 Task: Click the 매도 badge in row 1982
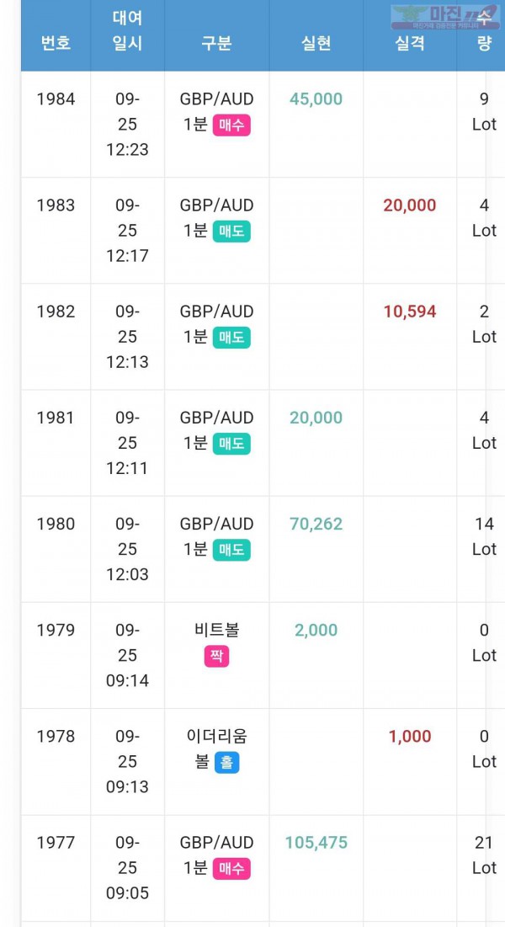coord(231,337)
